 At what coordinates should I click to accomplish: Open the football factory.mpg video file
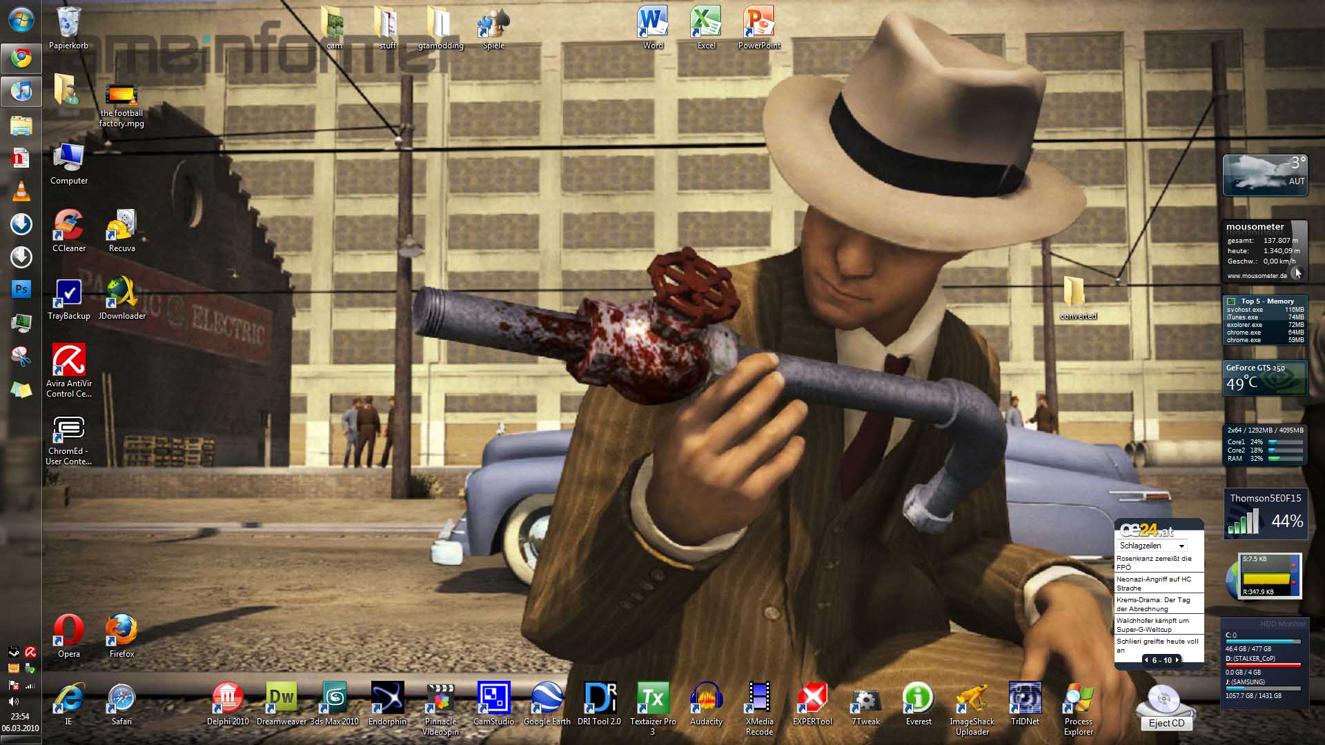(121, 106)
